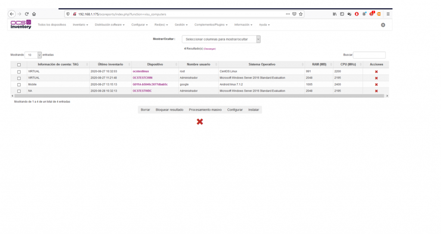Delete the G011A-b5846c3077dbab5c device
Image resolution: width=441 pixels, height=234 pixels.
tap(376, 85)
